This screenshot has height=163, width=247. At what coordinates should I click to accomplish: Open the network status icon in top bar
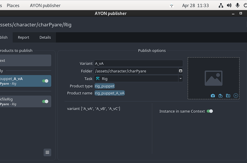(221, 5)
